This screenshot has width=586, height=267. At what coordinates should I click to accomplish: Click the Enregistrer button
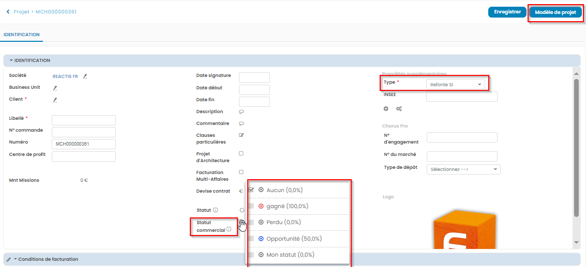[x=506, y=12]
